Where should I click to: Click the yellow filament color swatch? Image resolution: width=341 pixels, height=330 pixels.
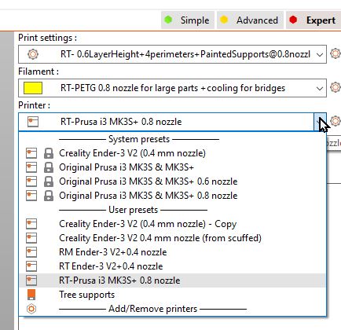[33, 88]
